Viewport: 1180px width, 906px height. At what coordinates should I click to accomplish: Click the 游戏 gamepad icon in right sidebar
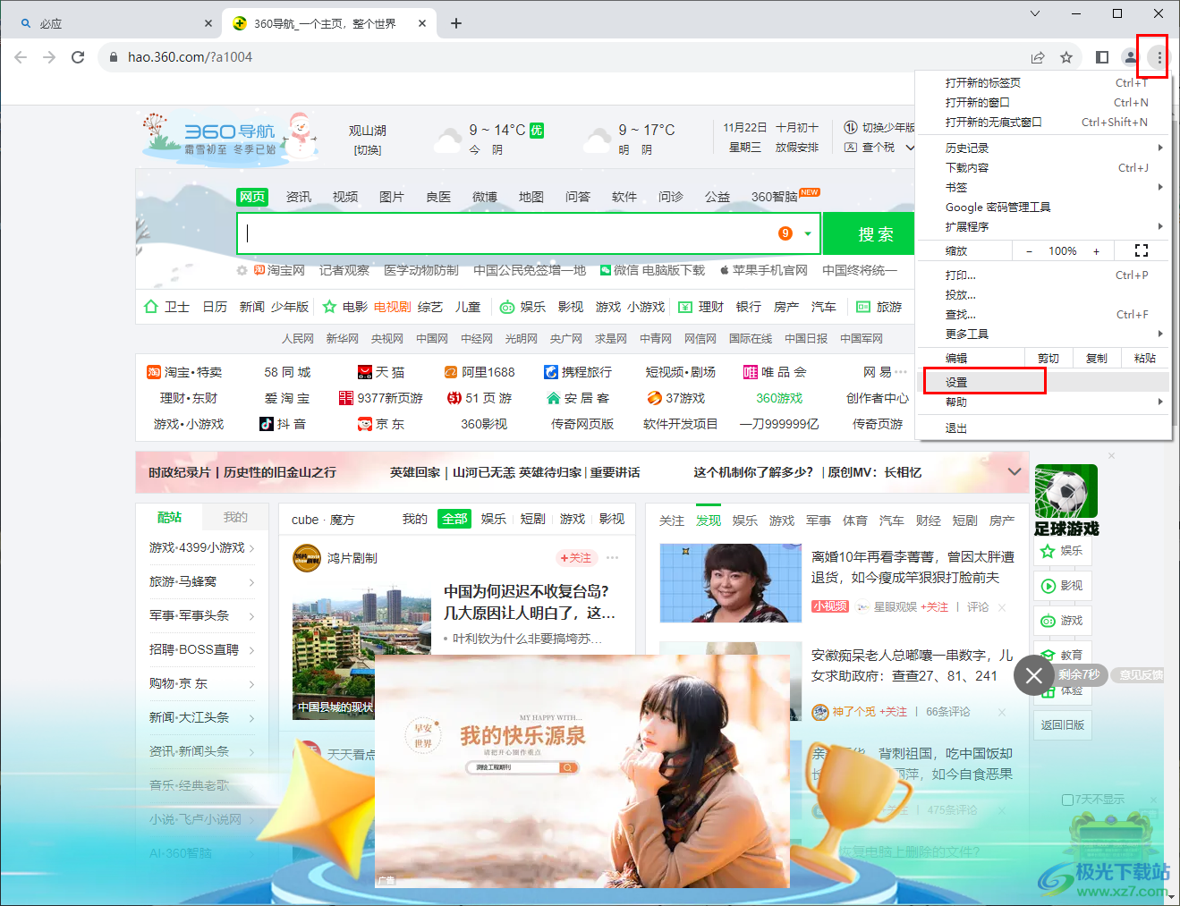(1048, 621)
